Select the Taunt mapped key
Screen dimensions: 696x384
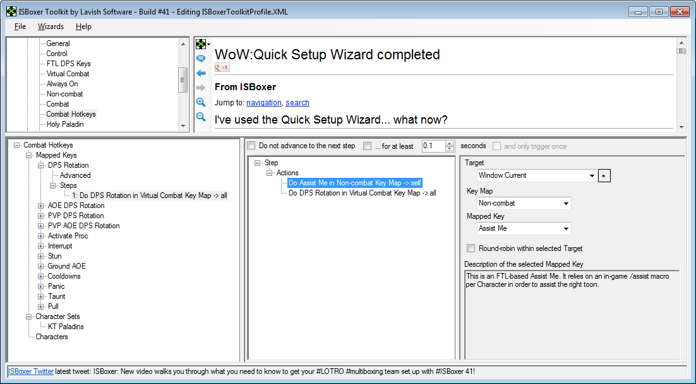(x=56, y=297)
